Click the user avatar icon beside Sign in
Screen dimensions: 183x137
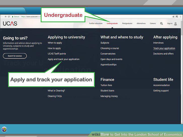pyautogui.click(x=175, y=24)
